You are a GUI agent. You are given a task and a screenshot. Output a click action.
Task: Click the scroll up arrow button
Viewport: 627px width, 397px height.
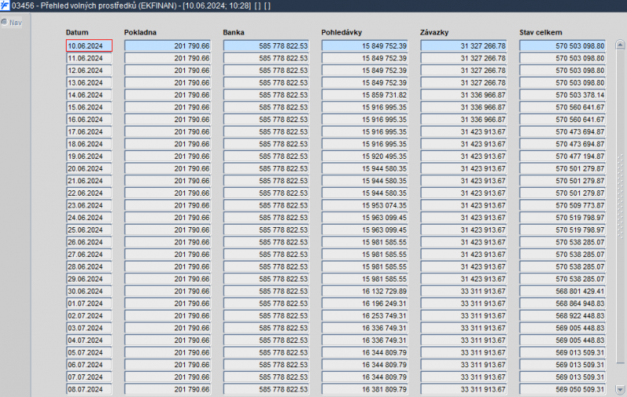620,45
